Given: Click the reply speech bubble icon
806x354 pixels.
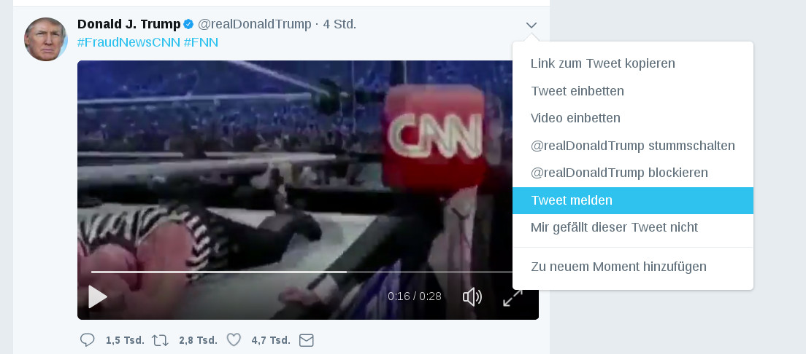Looking at the screenshot, I should click(88, 340).
